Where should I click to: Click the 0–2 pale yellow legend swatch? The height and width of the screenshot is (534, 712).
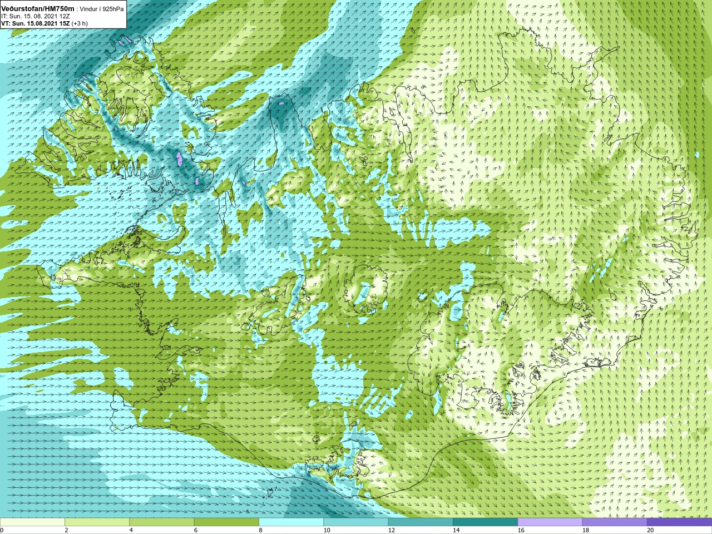point(32,522)
